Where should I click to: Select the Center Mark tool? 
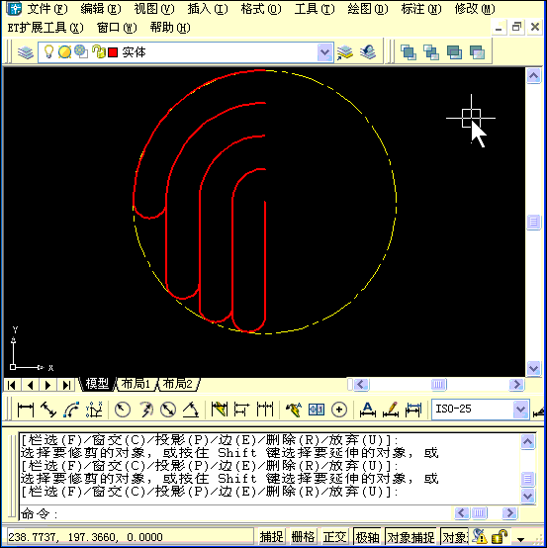[339, 410]
